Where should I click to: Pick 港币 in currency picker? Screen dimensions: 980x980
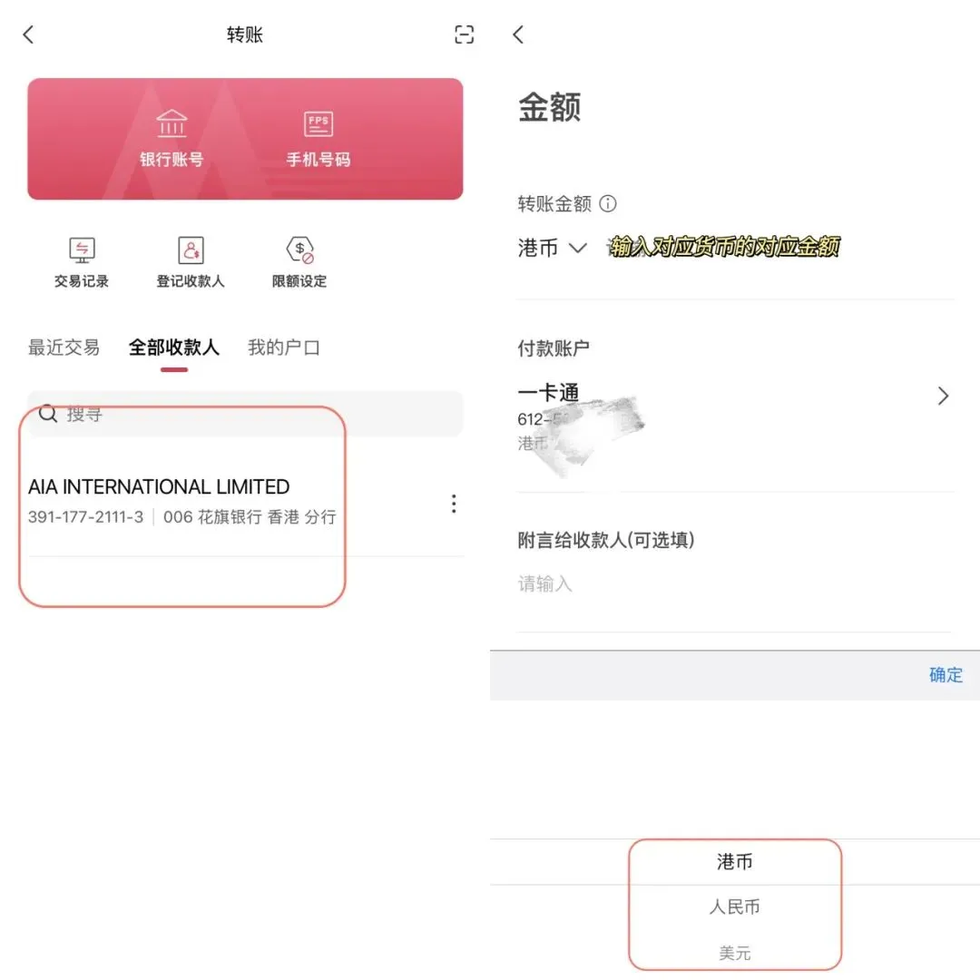[735, 862]
